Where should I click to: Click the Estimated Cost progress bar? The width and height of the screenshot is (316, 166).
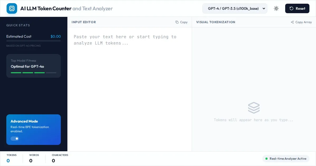(33, 41)
